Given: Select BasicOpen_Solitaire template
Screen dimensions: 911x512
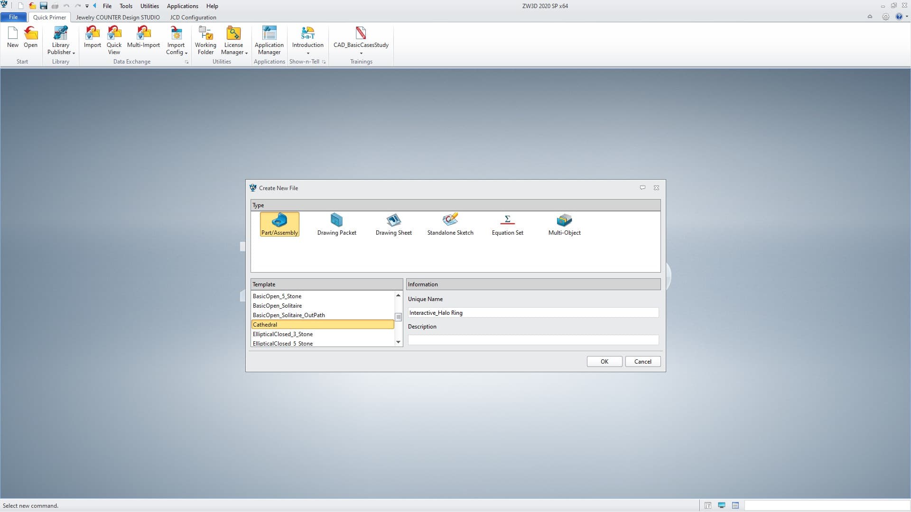Looking at the screenshot, I should point(323,305).
